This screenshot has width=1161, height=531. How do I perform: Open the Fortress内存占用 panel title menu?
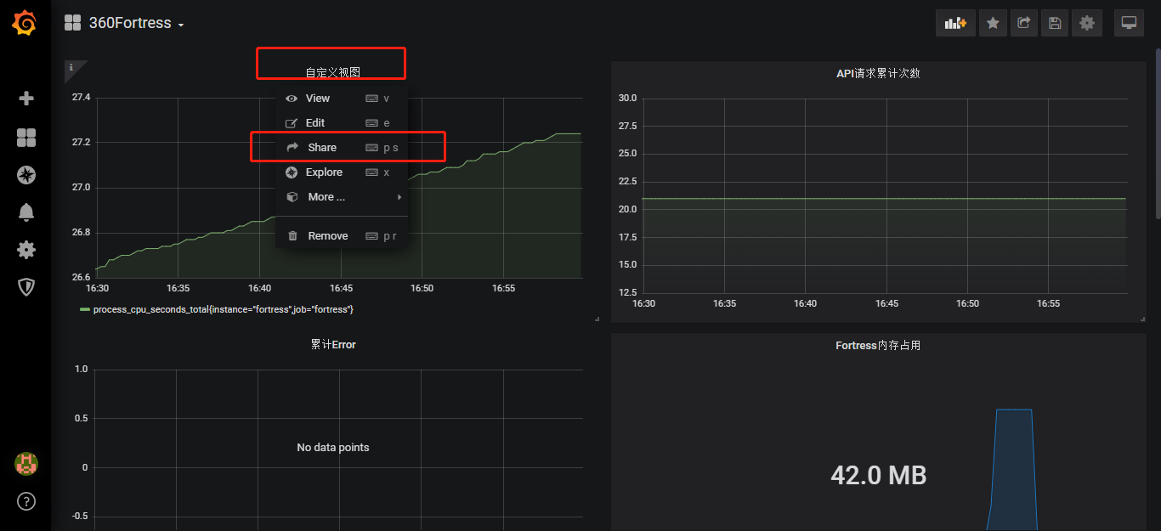pyautogui.click(x=878, y=345)
